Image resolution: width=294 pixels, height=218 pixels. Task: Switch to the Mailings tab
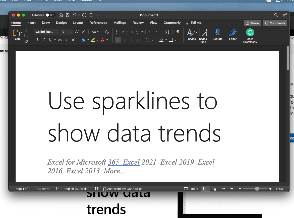point(120,23)
